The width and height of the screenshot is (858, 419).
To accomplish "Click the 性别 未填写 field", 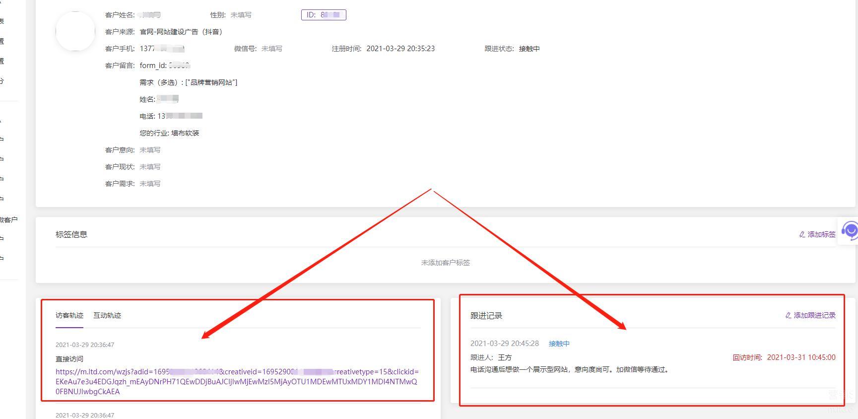I will (x=241, y=15).
